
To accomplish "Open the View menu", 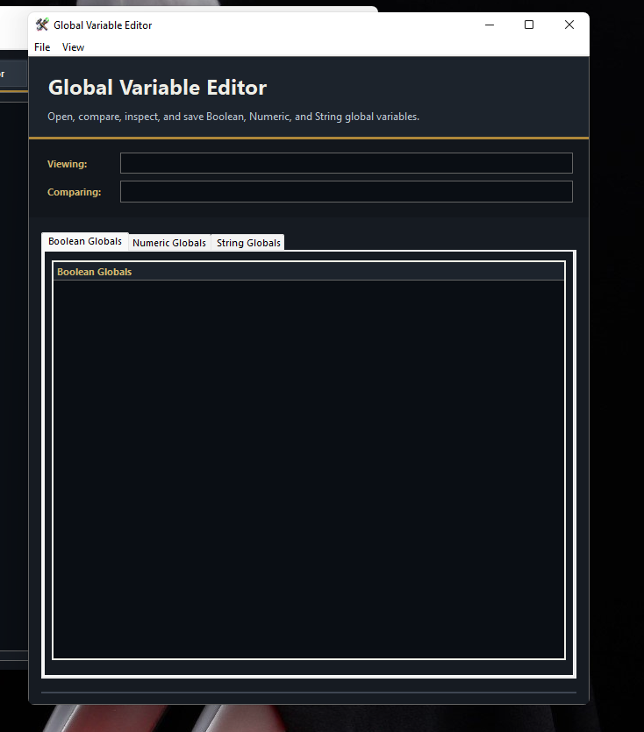I will click(x=74, y=47).
